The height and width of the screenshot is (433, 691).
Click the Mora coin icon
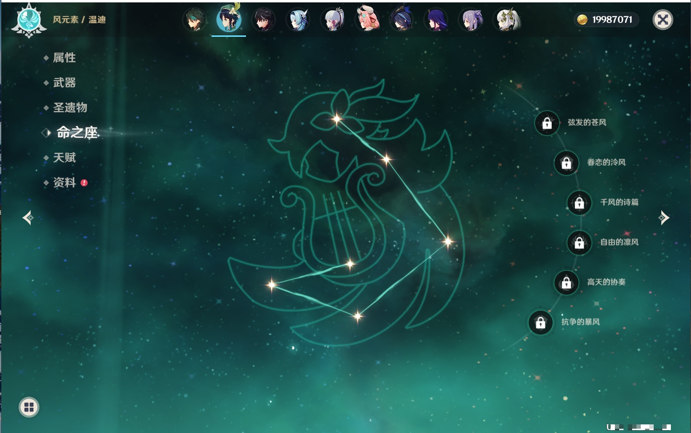tap(582, 20)
